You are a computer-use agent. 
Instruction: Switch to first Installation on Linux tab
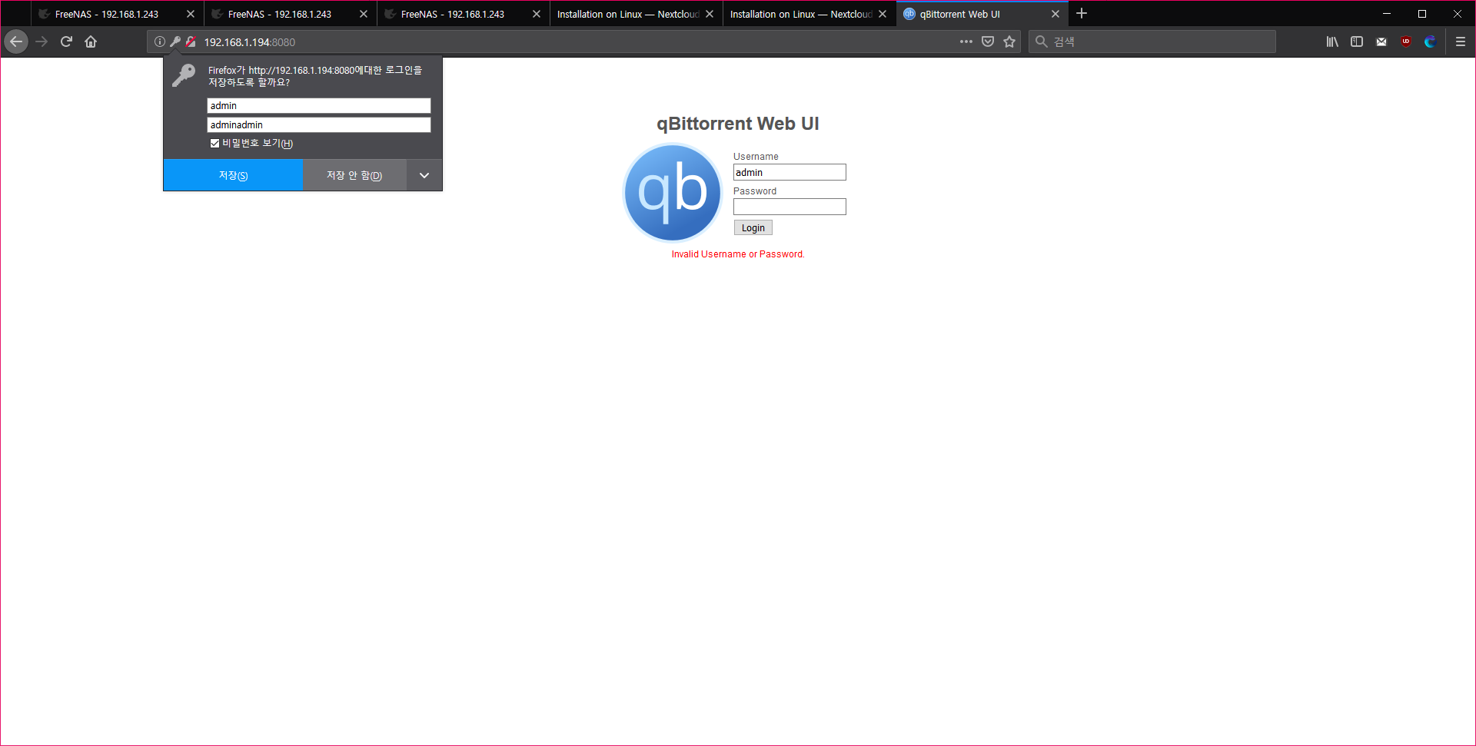tap(637, 14)
